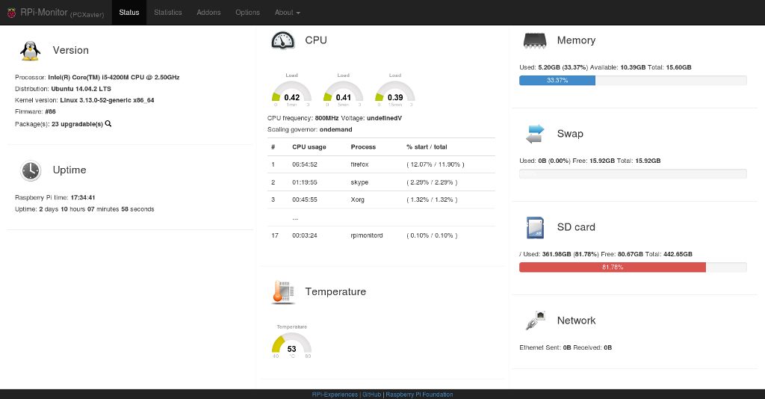Click the Temperature thermometer icon
This screenshot has width=765, height=399.
click(283, 292)
